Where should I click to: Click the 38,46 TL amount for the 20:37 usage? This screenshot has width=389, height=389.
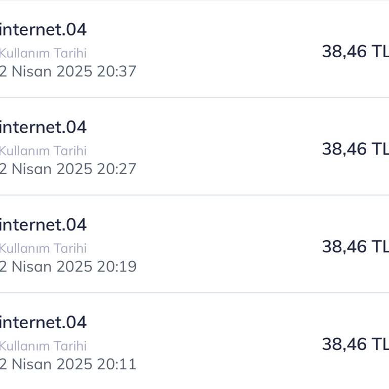(x=355, y=51)
